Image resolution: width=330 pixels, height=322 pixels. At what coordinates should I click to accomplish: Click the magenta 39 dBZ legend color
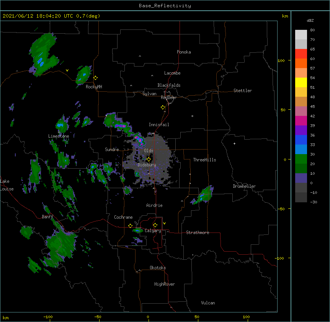pyautogui.click(x=301, y=120)
